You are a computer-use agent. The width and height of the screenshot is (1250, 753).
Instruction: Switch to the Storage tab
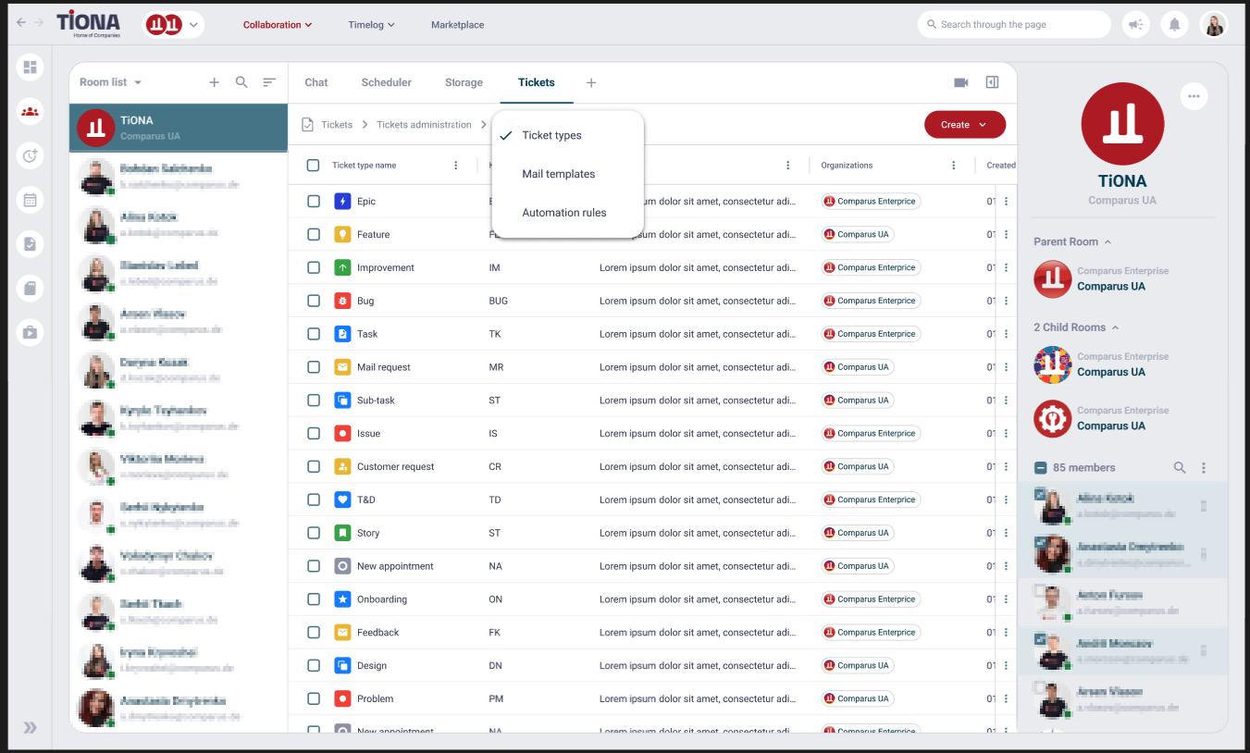pos(464,82)
